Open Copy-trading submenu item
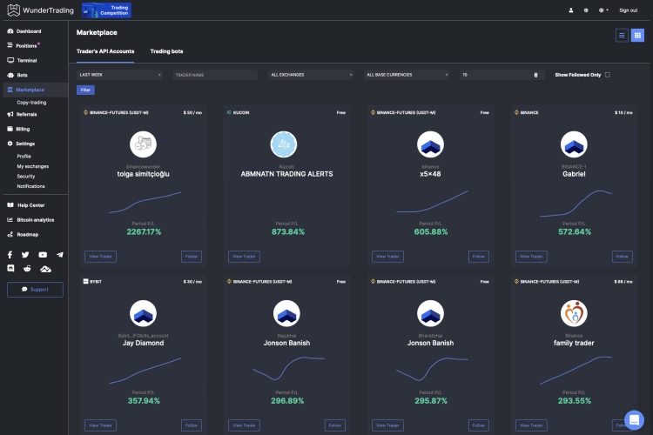This screenshot has height=435, width=653. point(31,103)
